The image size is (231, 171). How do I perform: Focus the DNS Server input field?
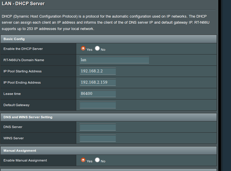coord(98,127)
